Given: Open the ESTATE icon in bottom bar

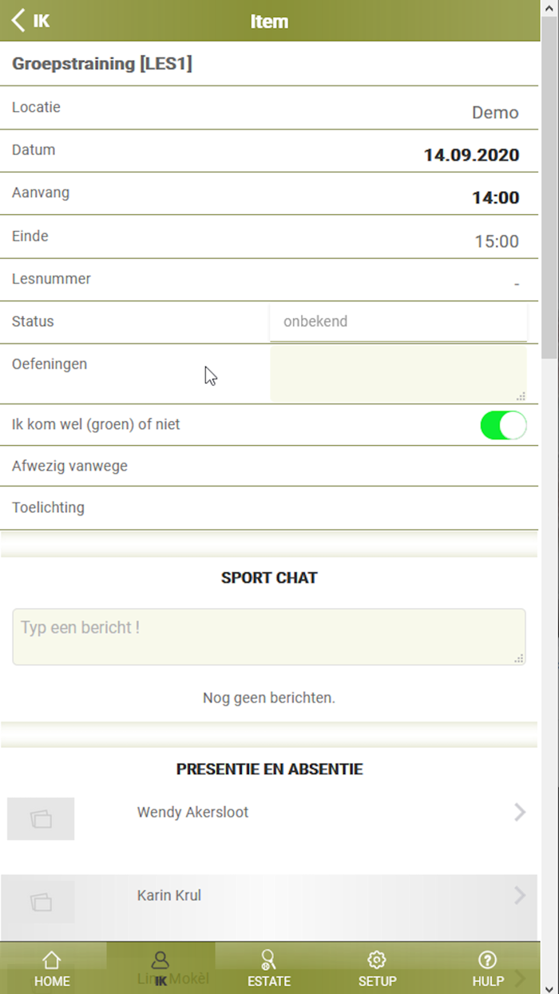Looking at the screenshot, I should coord(269,960).
